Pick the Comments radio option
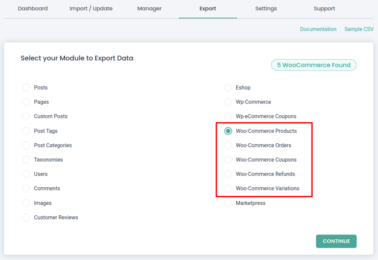 [x=26, y=189]
